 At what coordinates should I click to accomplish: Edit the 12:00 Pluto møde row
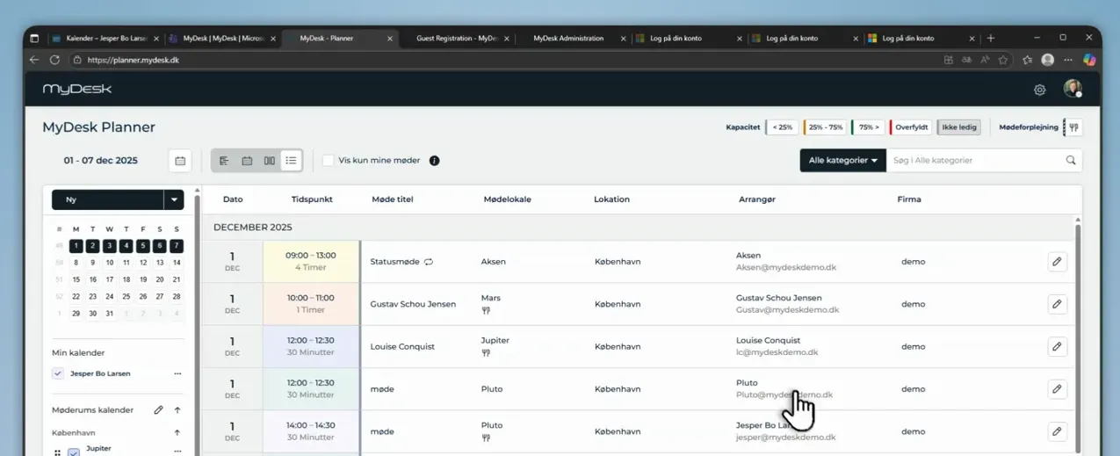pos(1057,389)
